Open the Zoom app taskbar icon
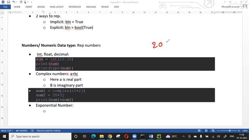 [x=134, y=136]
